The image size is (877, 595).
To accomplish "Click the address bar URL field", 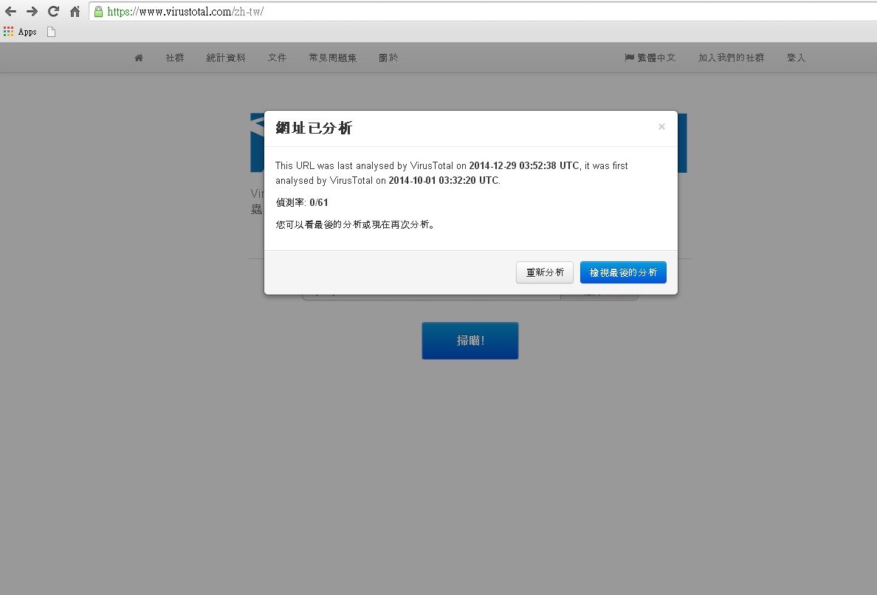I will pyautogui.click(x=483, y=11).
